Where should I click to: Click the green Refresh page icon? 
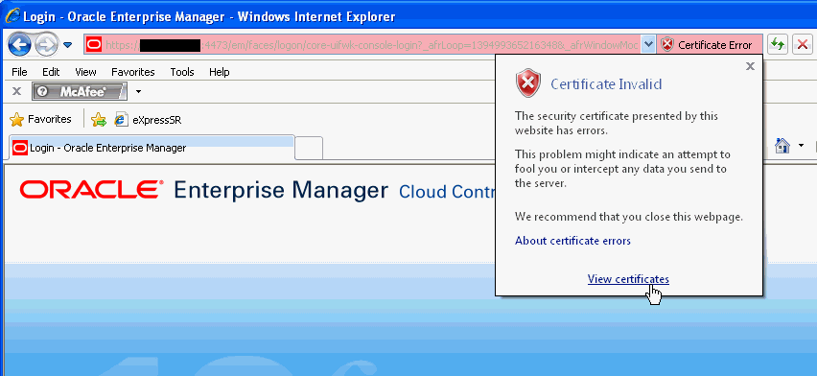pyautogui.click(x=778, y=45)
